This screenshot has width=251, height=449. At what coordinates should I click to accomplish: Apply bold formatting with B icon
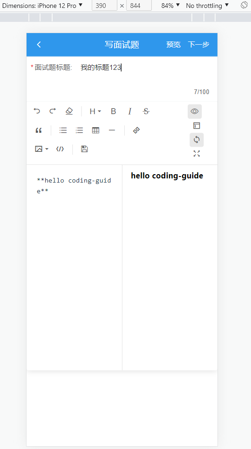[113, 111]
